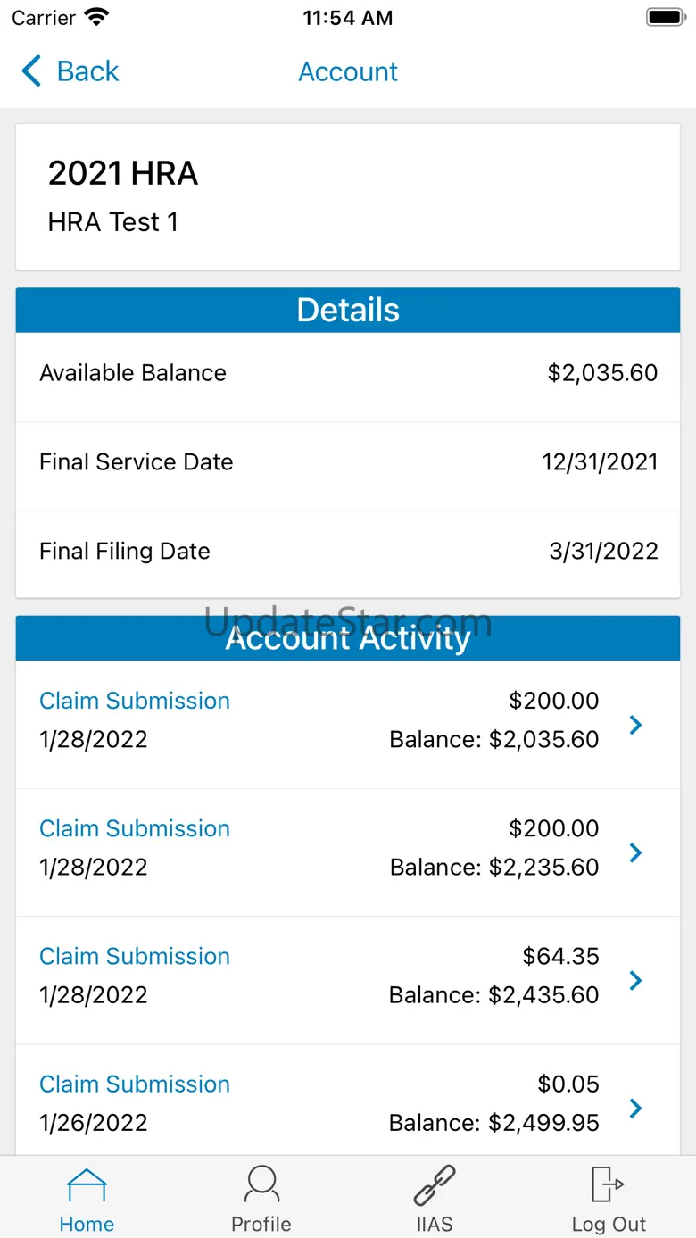
Task: Tap the back chevron arrow icon
Action: point(32,71)
